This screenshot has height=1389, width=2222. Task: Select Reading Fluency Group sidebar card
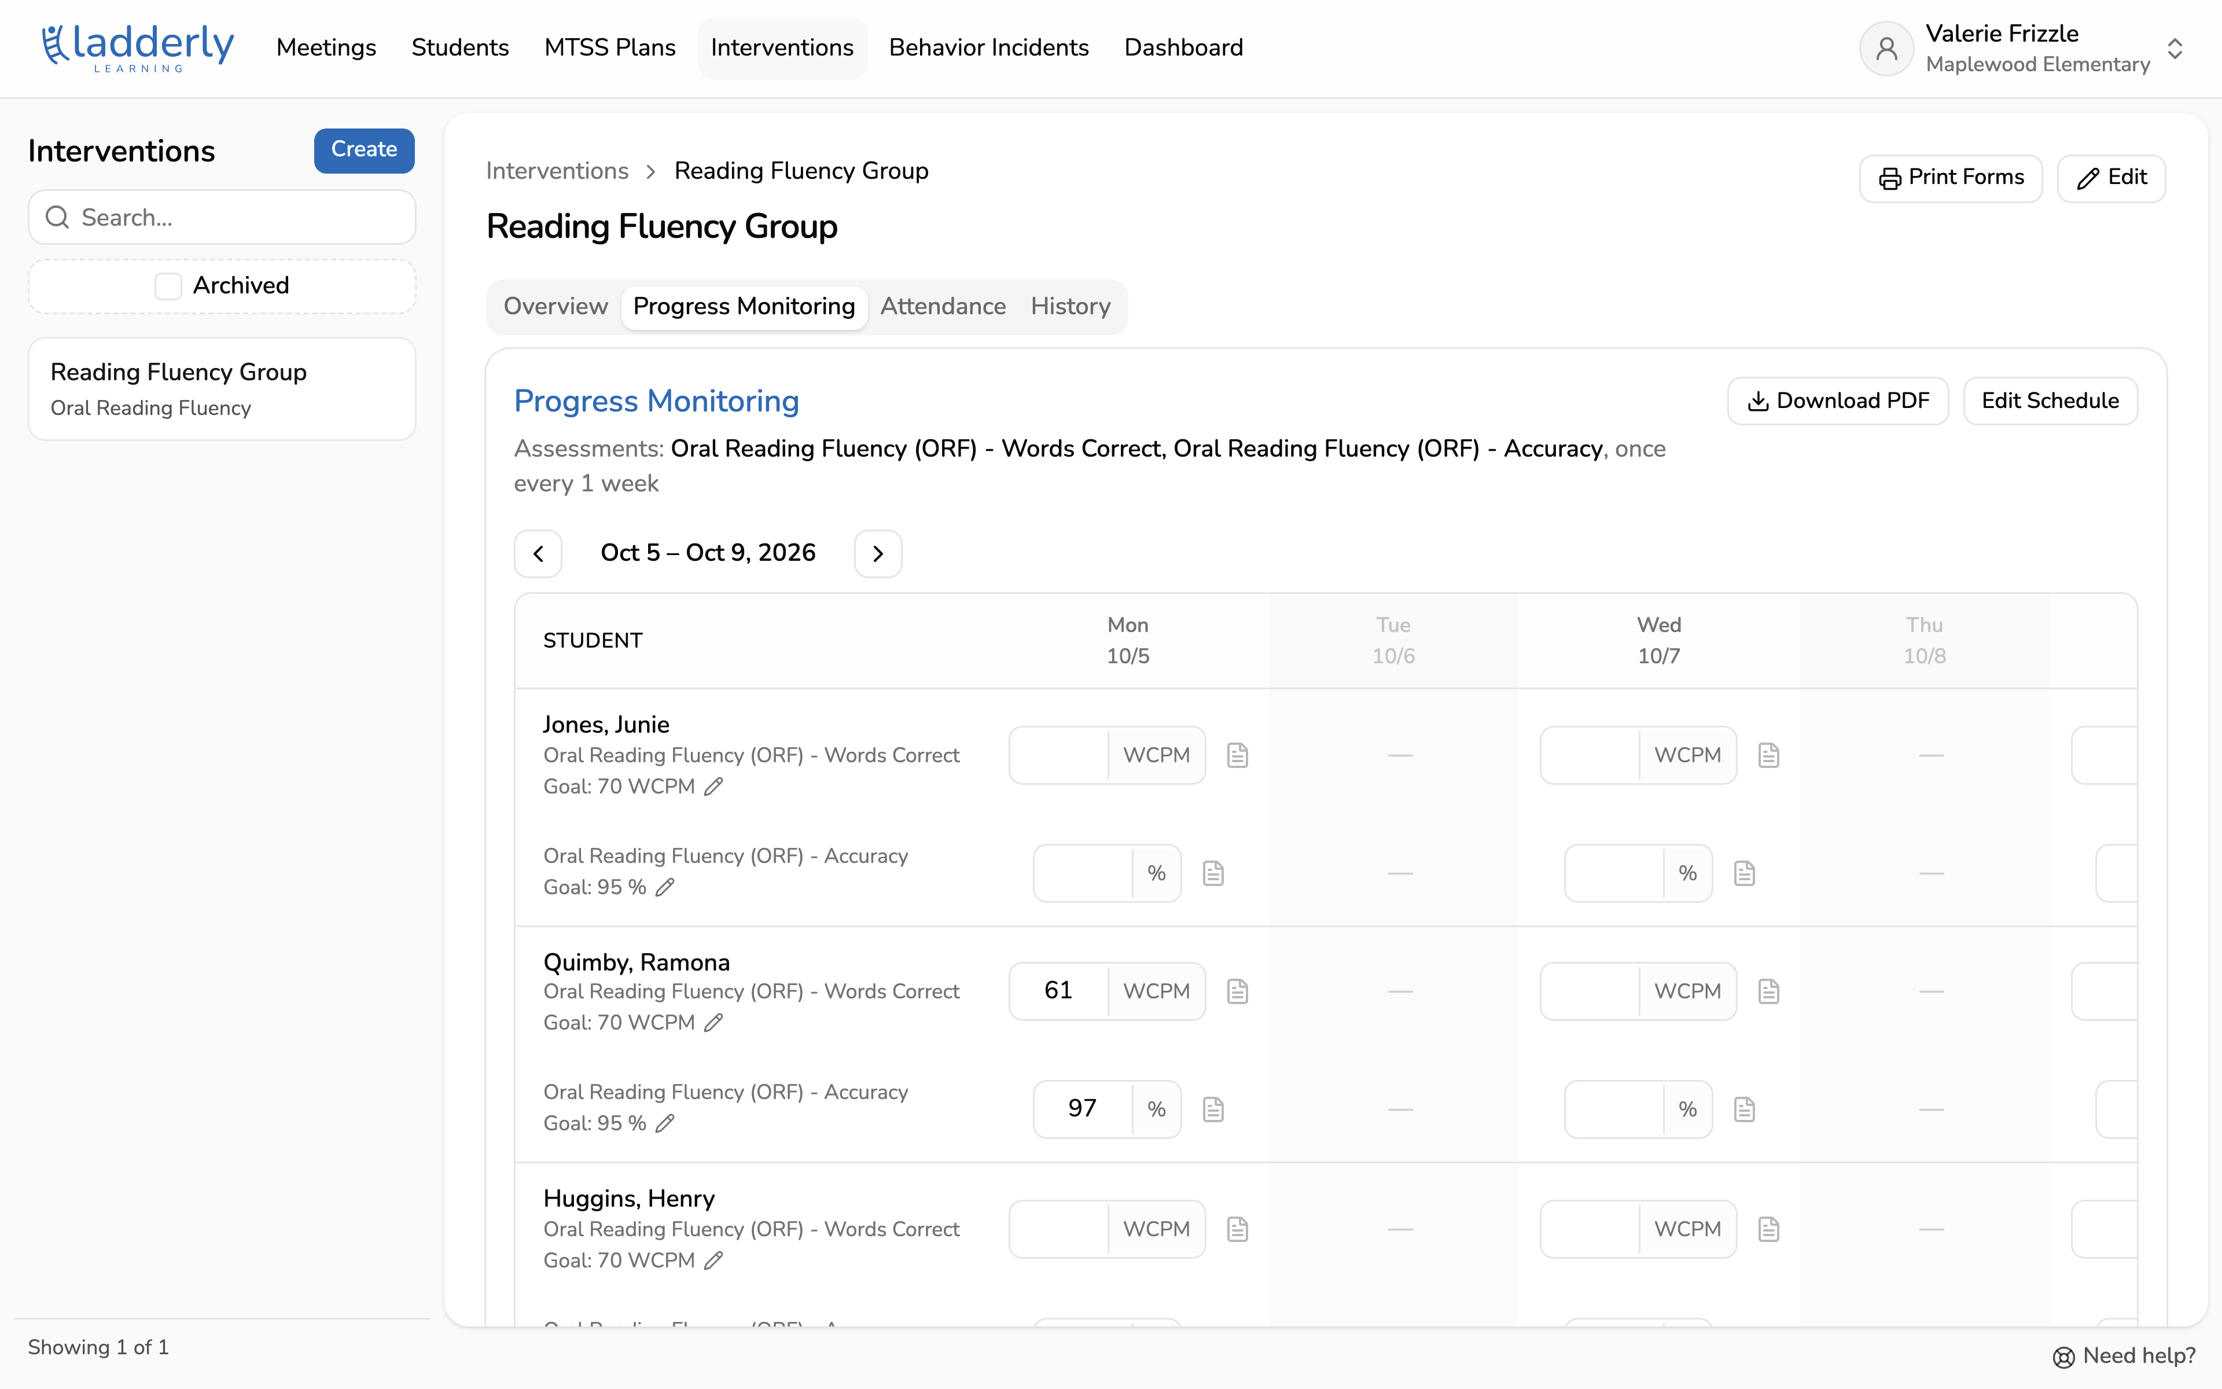pos(222,389)
